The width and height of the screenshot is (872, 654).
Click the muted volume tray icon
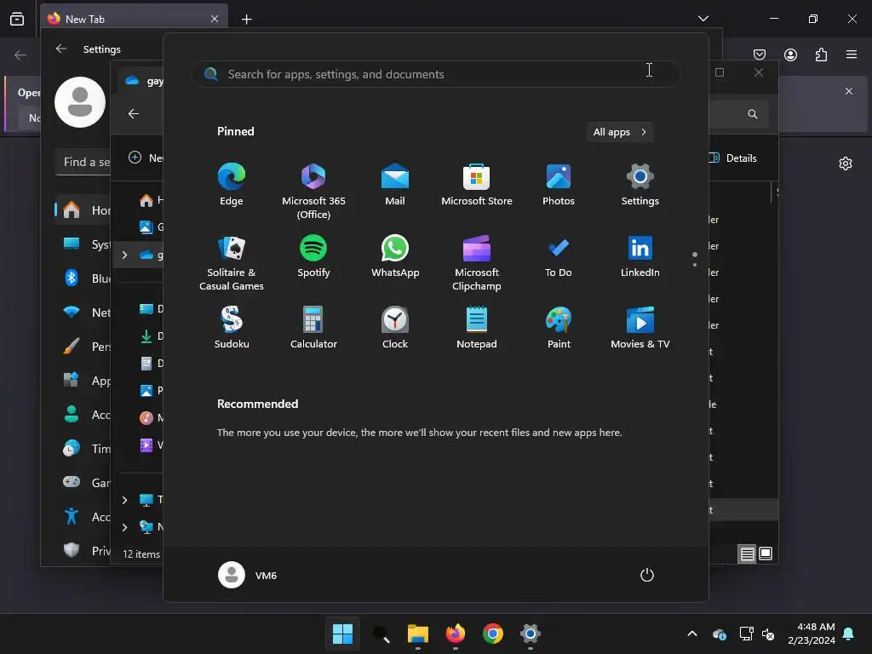(768, 634)
